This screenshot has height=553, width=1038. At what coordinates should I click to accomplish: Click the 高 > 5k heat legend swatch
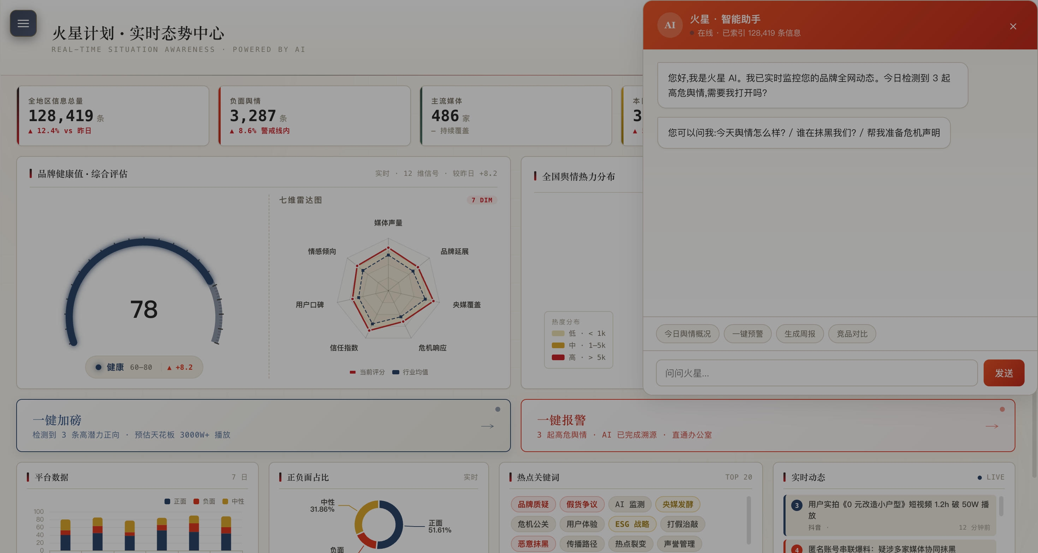(558, 357)
